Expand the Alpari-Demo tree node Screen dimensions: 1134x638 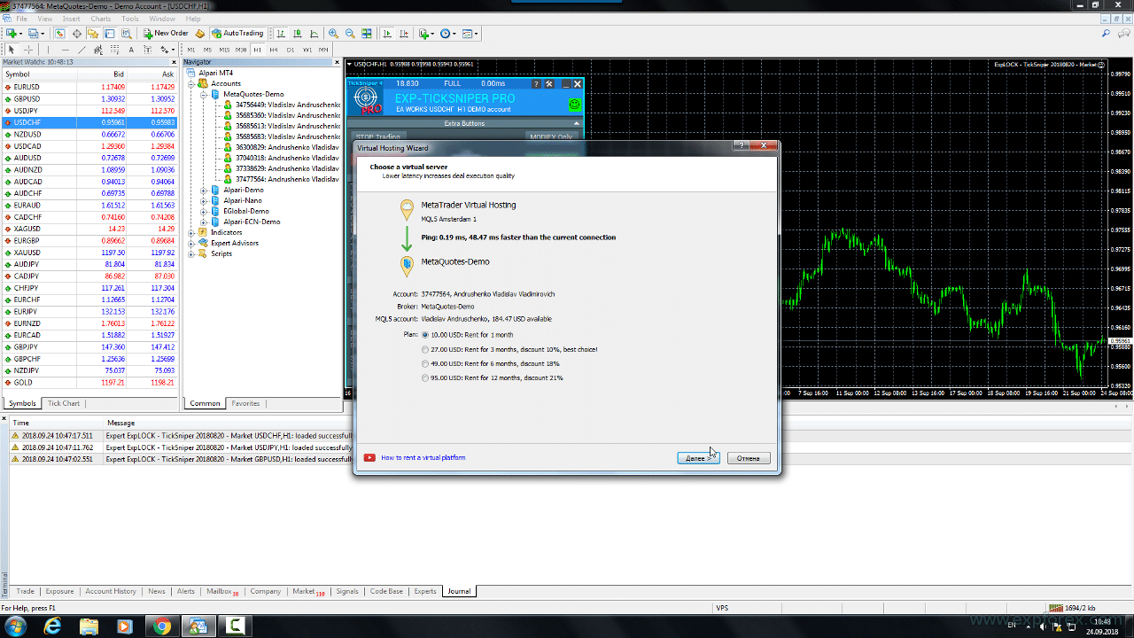(x=204, y=190)
